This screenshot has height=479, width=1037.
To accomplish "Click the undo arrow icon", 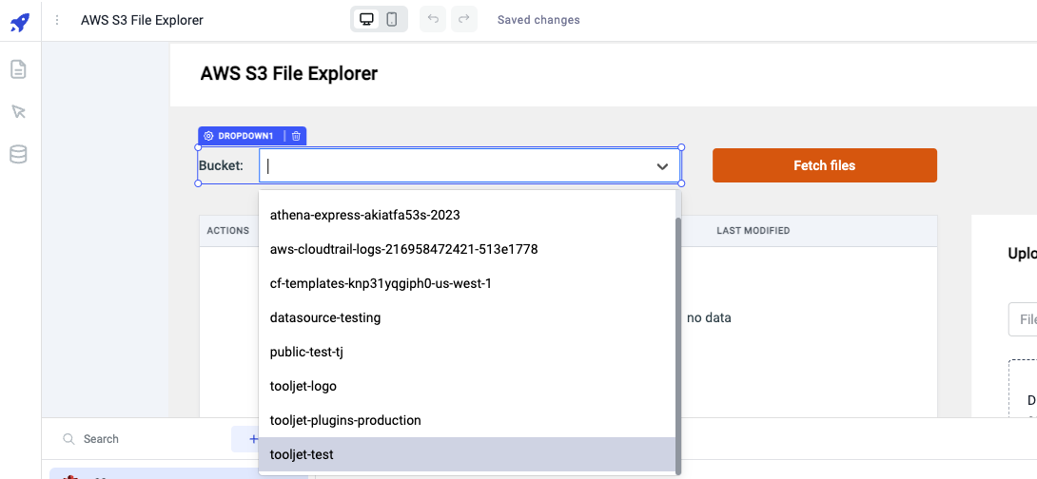I will (x=433, y=20).
